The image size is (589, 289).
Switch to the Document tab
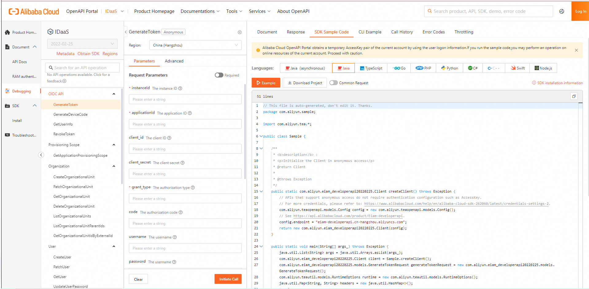tap(267, 32)
